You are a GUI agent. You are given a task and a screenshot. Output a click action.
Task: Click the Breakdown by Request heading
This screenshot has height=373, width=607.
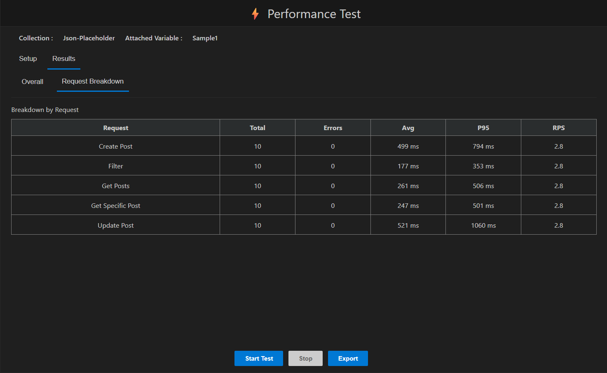pos(45,110)
